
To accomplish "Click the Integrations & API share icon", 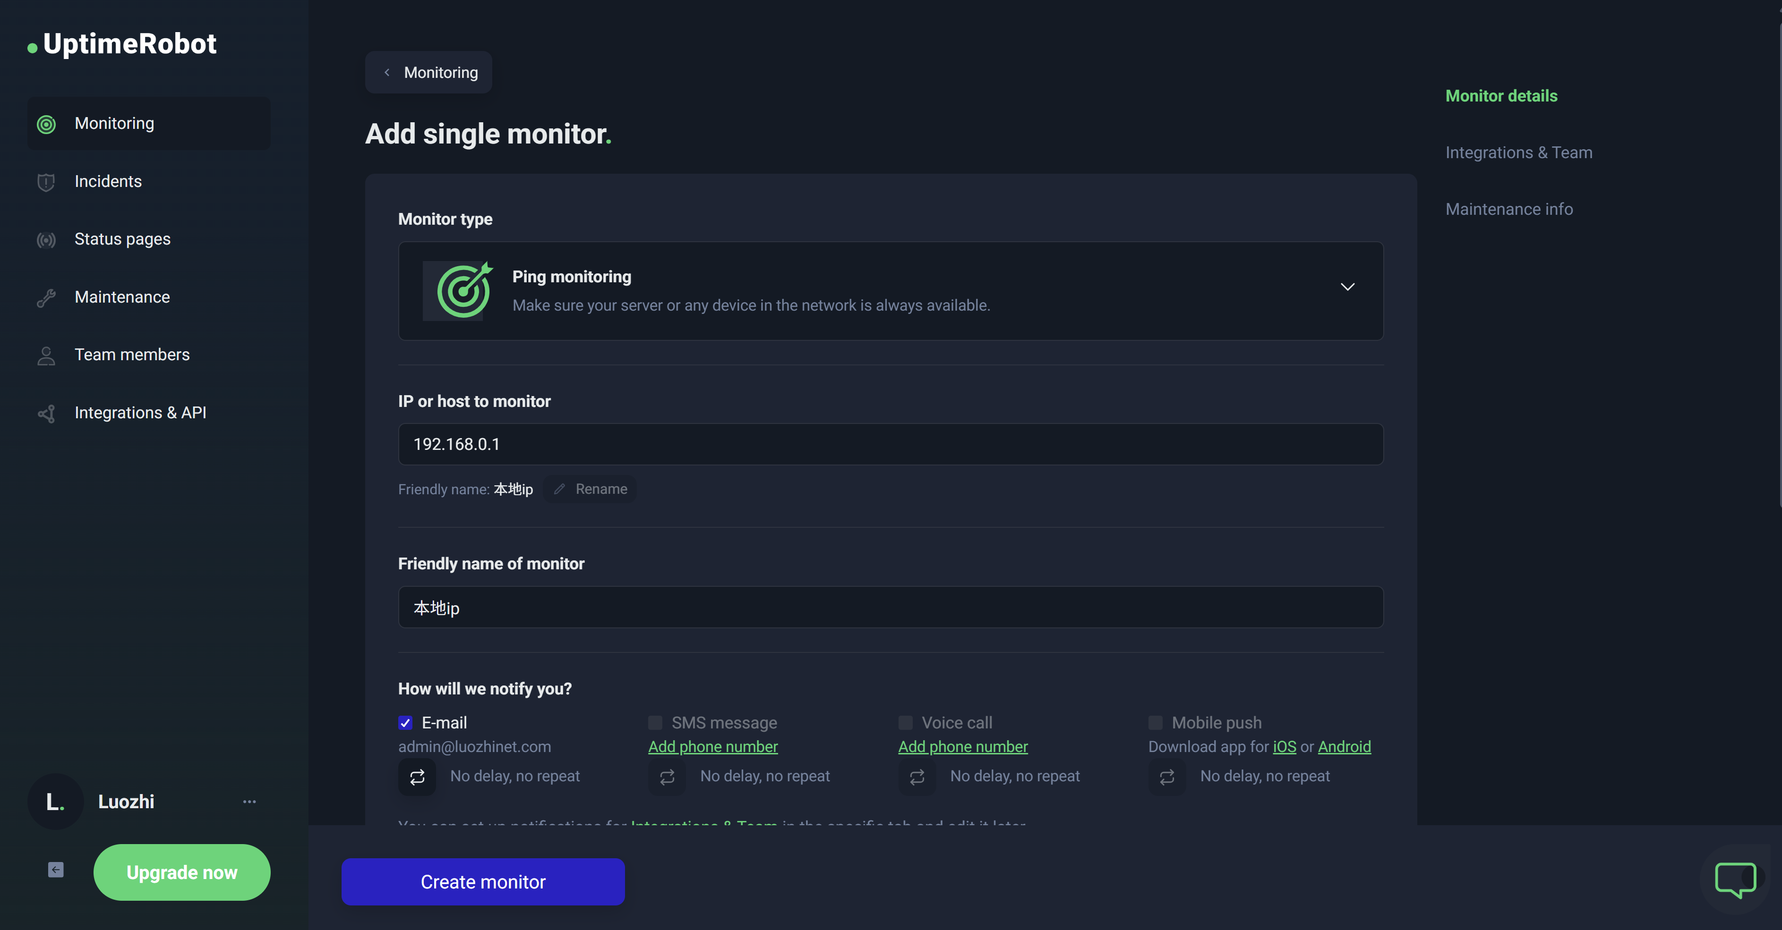I will point(46,414).
